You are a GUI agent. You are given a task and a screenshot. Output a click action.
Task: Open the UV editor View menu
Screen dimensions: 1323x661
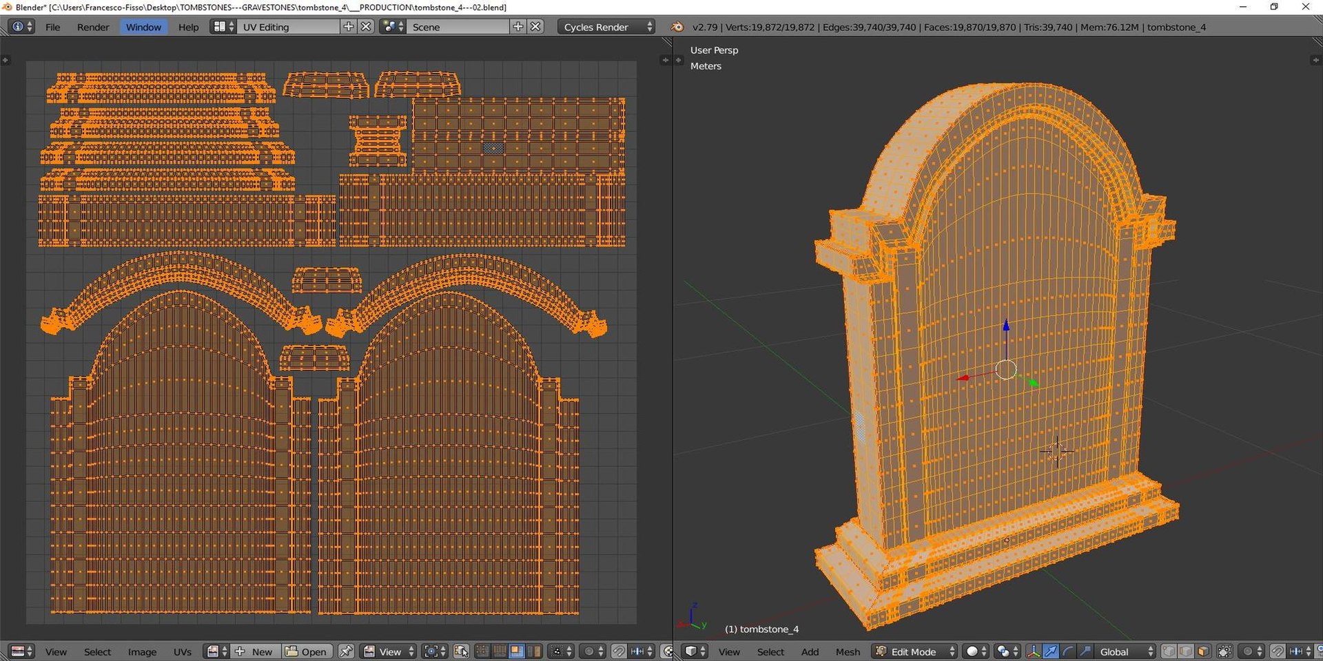click(56, 651)
